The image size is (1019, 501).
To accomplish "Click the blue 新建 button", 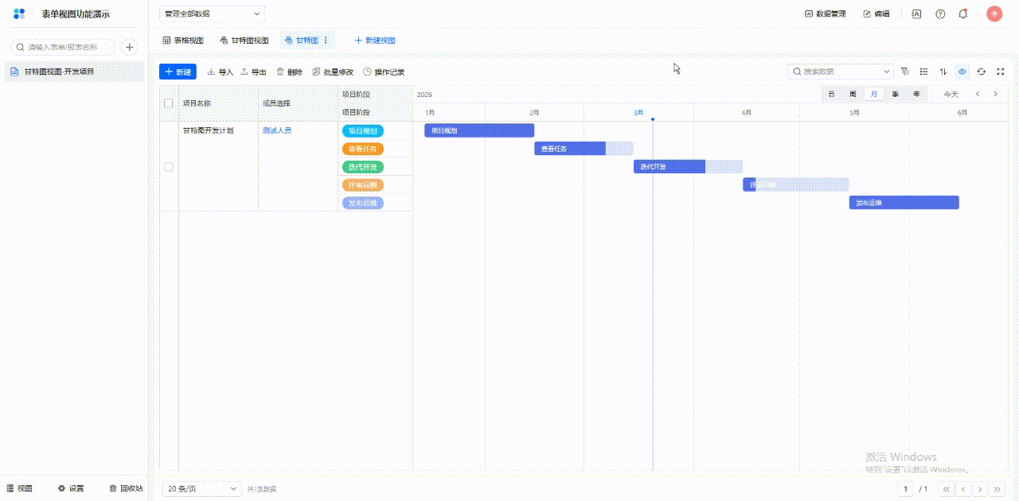I will [x=178, y=72].
